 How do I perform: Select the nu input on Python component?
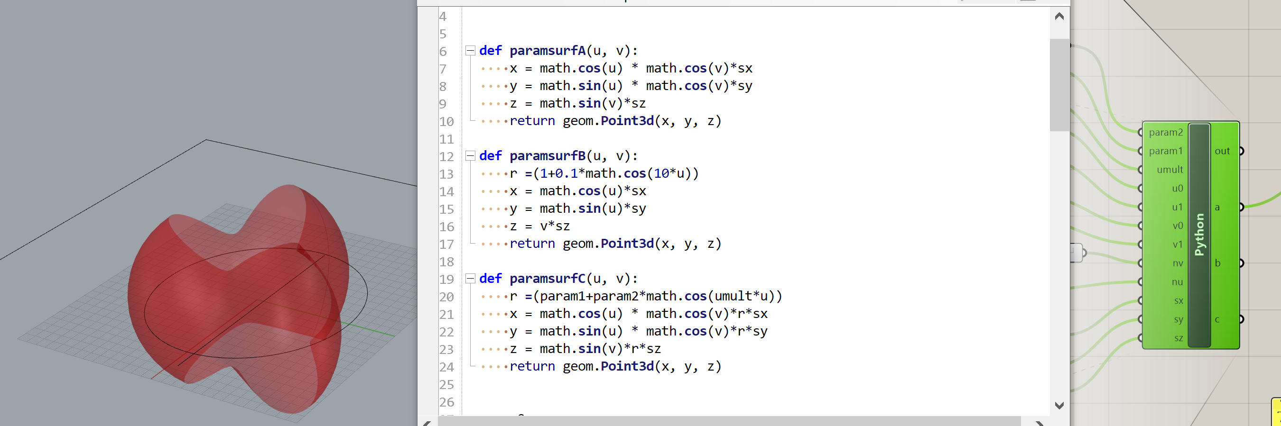click(x=1177, y=282)
